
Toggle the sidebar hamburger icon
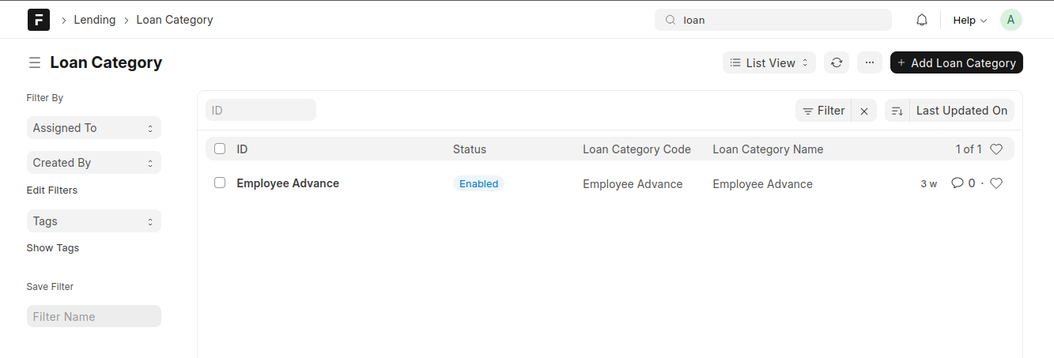[35, 62]
